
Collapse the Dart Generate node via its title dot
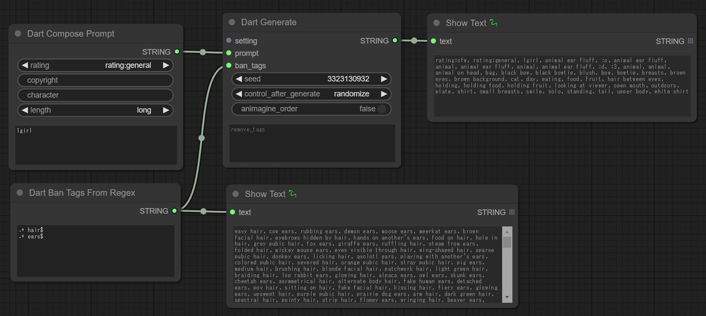click(232, 22)
